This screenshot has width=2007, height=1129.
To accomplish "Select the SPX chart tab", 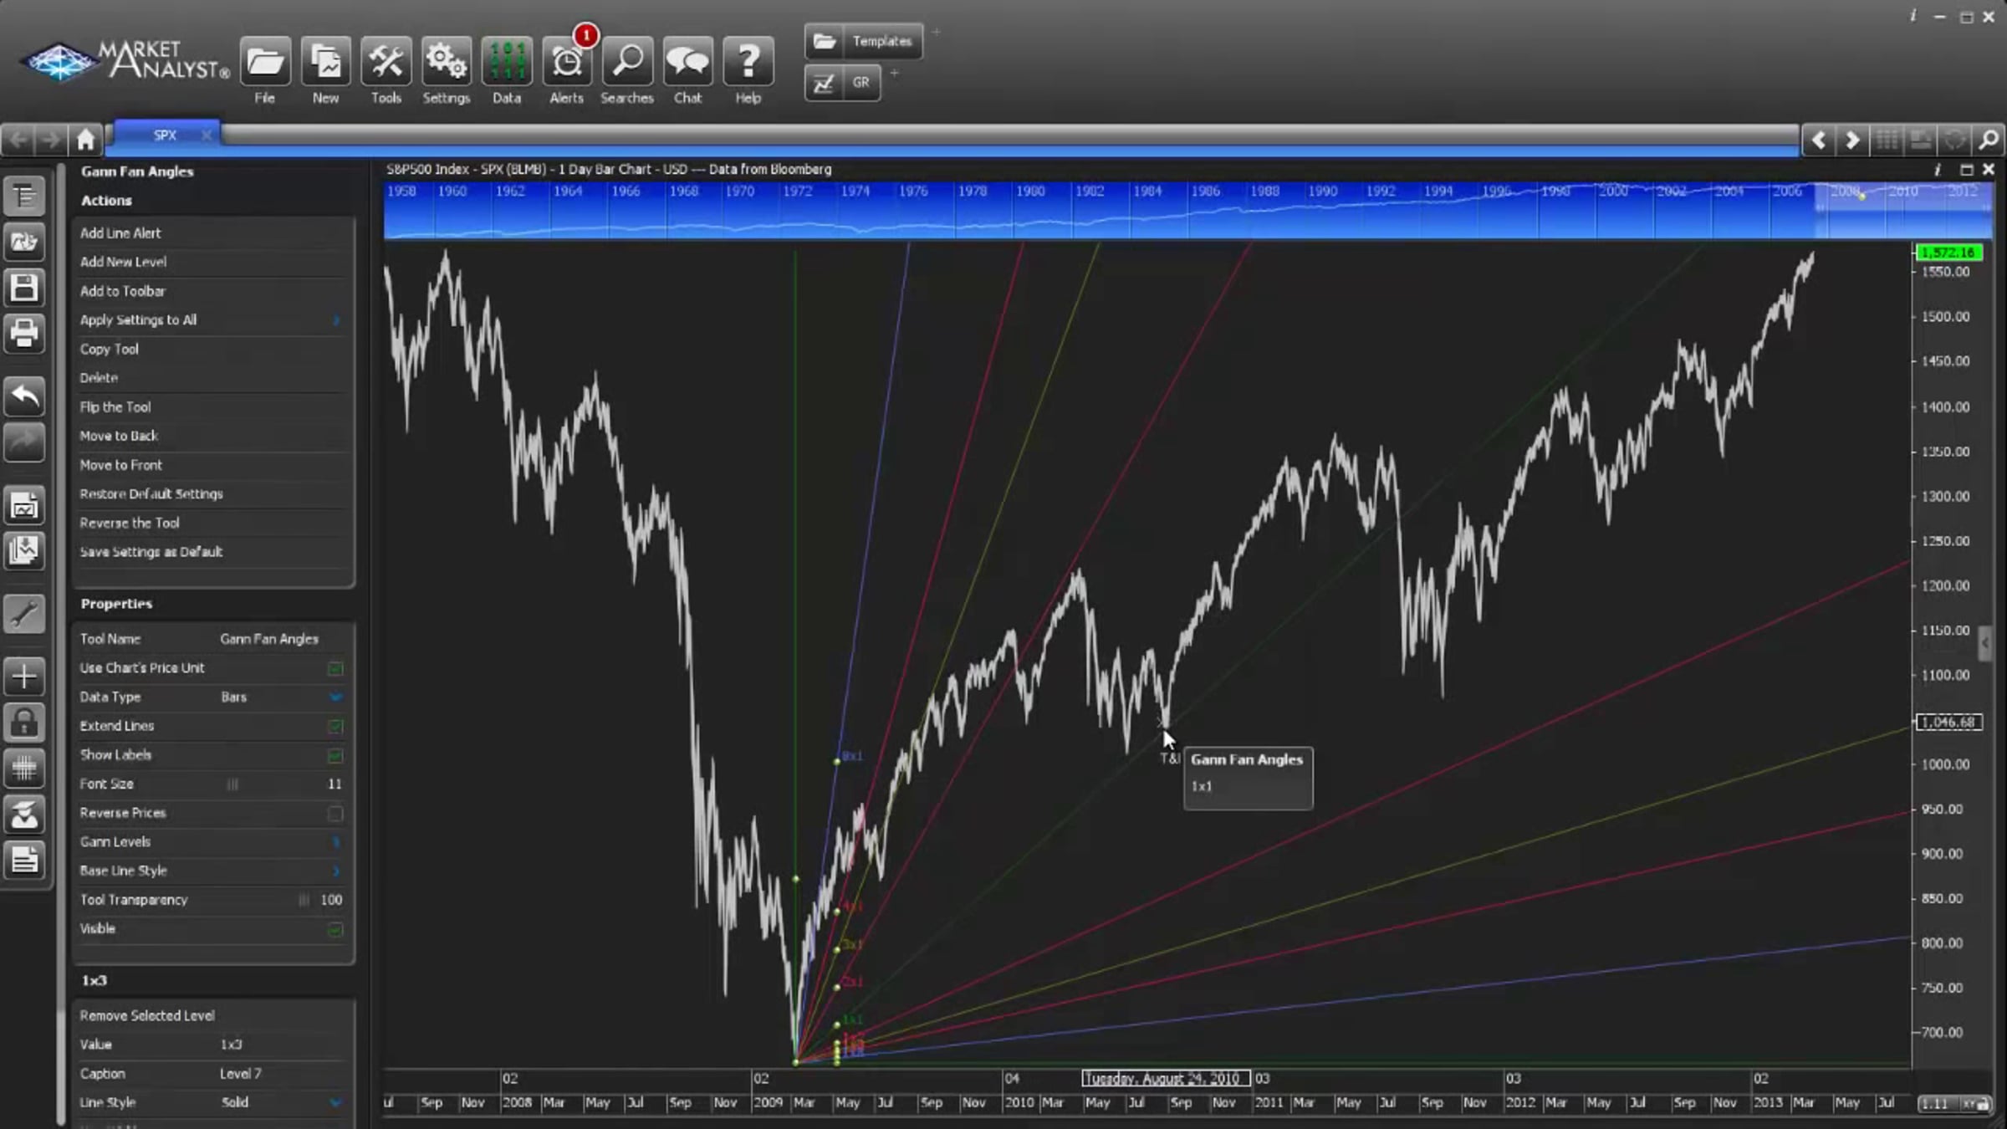I will 165,135.
